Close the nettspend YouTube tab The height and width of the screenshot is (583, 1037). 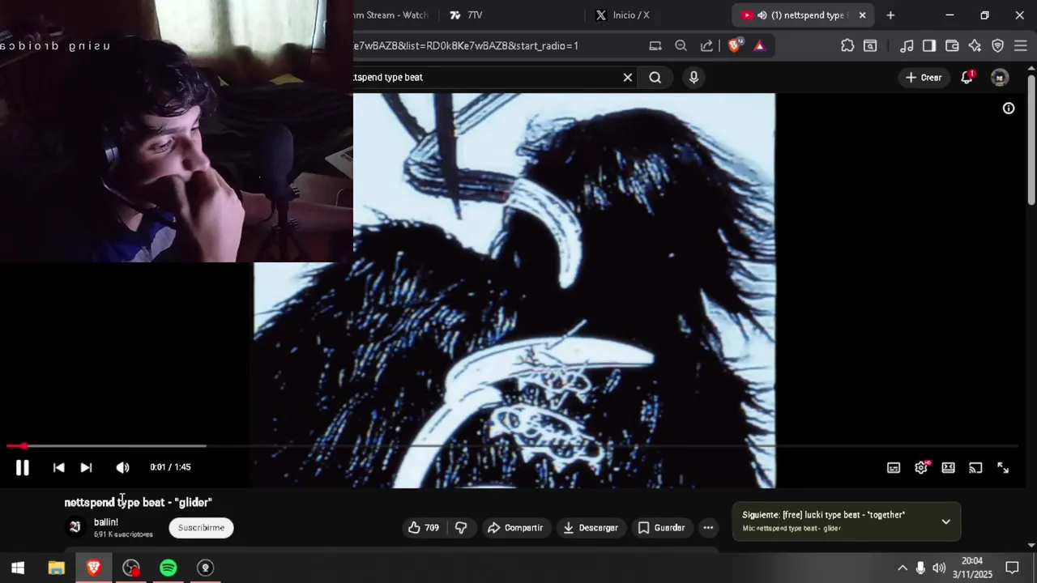click(x=862, y=15)
